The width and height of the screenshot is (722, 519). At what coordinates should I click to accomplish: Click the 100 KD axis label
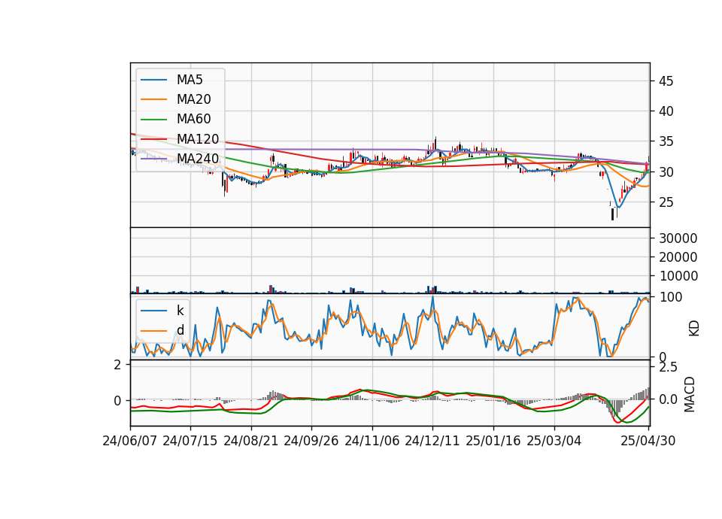[671, 298]
